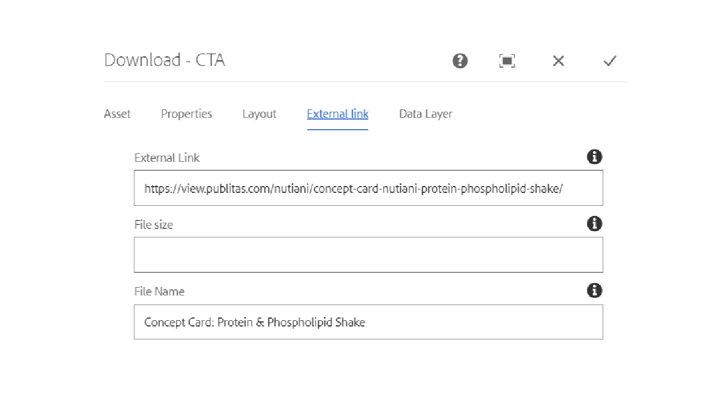Click the dark backdrop outside the dialog
This screenshot has height=406, width=723.
(45, 203)
